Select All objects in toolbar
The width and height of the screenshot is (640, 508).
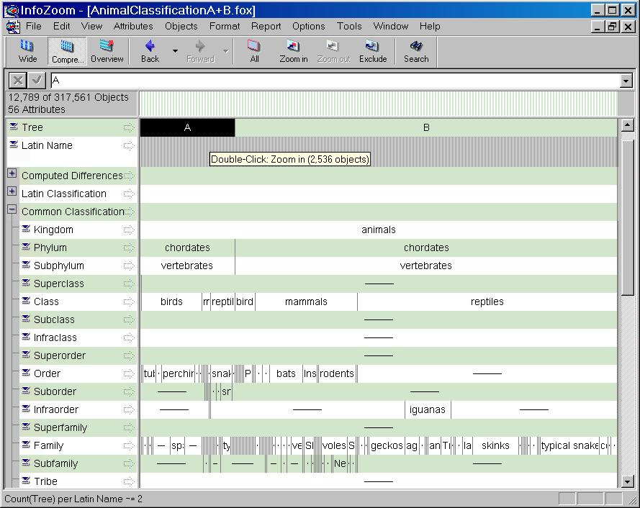[254, 51]
